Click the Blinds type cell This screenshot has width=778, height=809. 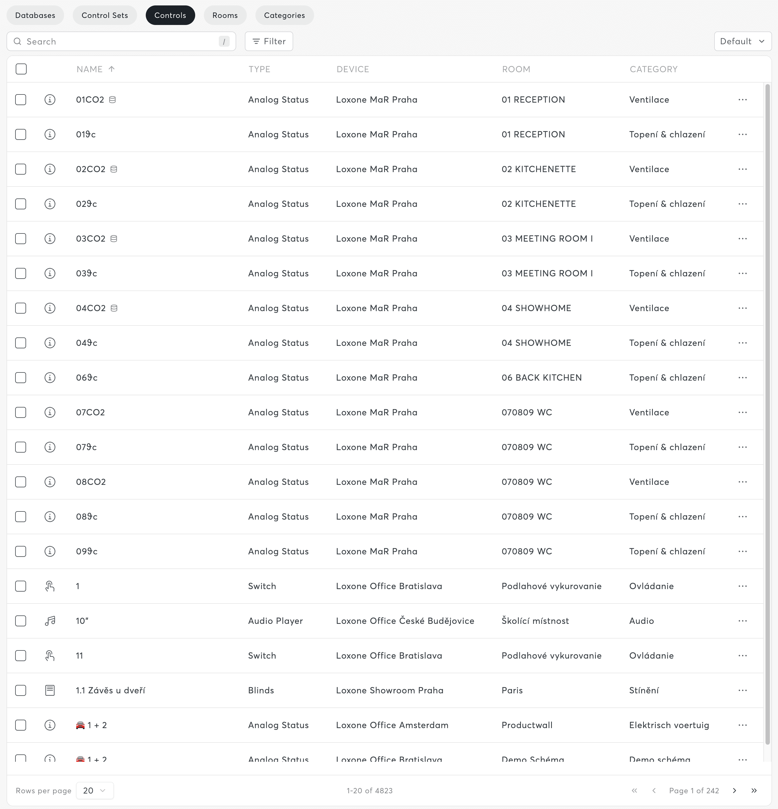click(261, 690)
